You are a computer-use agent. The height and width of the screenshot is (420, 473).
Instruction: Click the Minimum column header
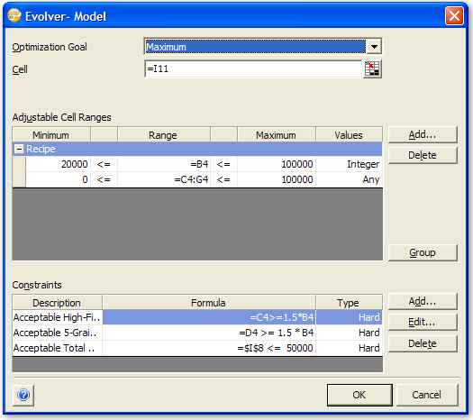coord(51,135)
